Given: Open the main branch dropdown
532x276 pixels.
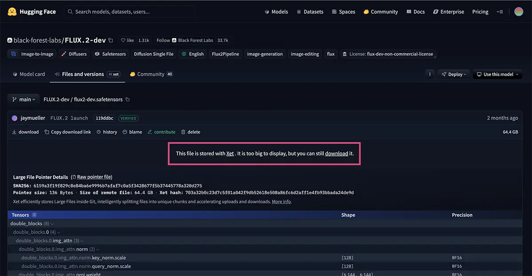Looking at the screenshot, I should click(23, 100).
